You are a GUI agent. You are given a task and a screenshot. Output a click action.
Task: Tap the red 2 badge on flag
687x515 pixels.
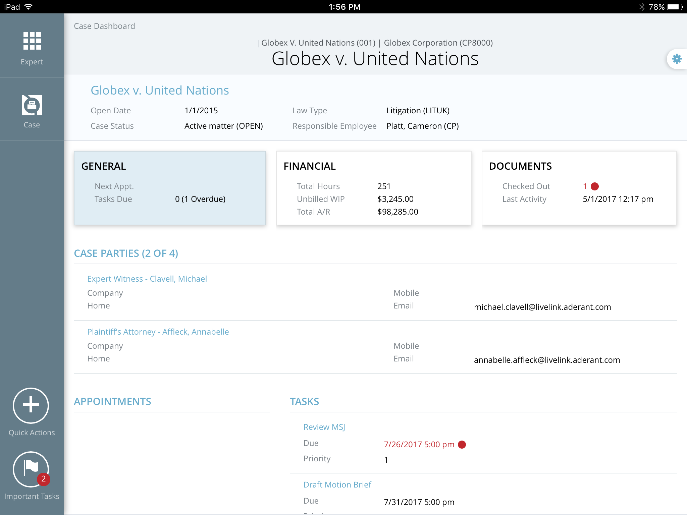click(x=44, y=479)
